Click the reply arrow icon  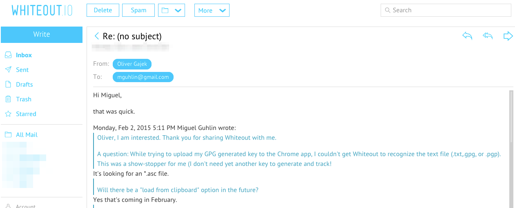[467, 36]
